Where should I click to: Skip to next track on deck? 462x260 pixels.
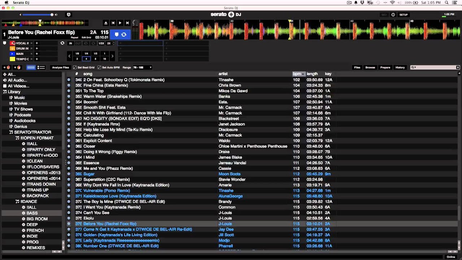coord(127,23)
